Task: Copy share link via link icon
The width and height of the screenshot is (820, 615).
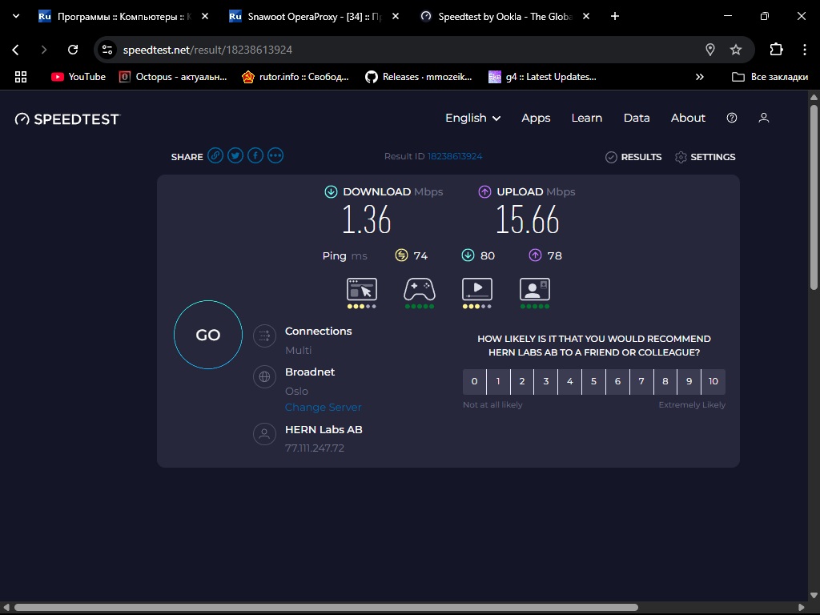Action: pos(215,156)
